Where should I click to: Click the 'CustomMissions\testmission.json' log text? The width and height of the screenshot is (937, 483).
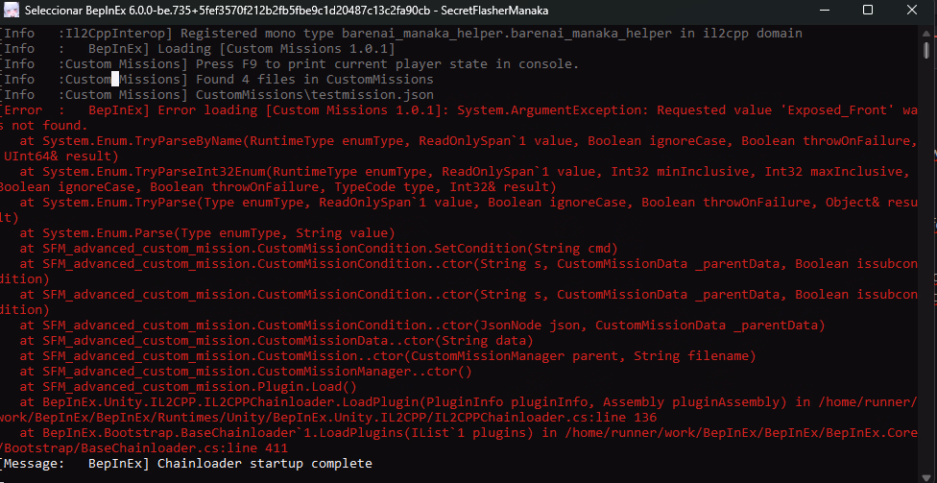coord(314,95)
